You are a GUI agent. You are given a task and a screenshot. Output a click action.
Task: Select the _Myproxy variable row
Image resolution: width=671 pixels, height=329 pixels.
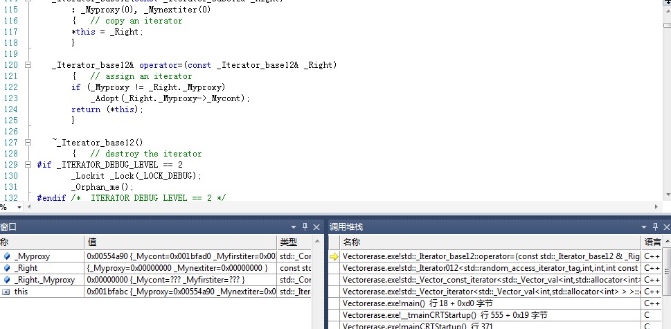point(156,256)
